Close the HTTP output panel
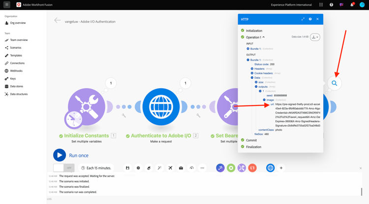 coord(317,19)
